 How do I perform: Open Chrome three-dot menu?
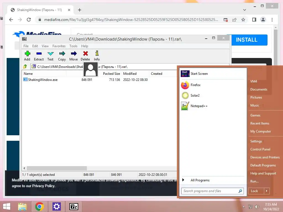tap(272, 20)
